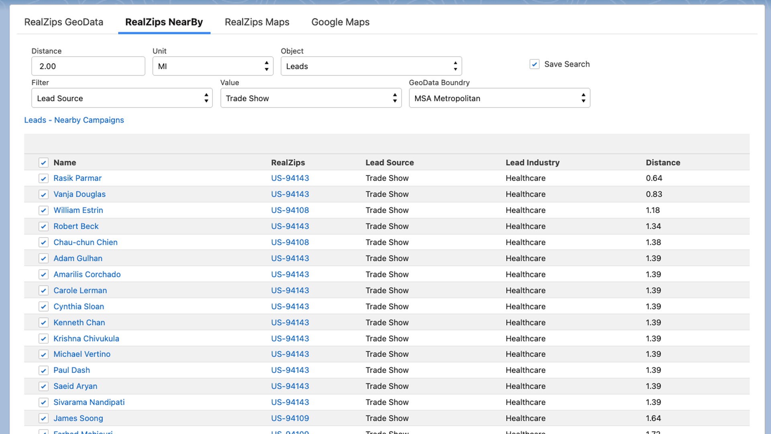Click the 0.64 distance value

(x=654, y=178)
